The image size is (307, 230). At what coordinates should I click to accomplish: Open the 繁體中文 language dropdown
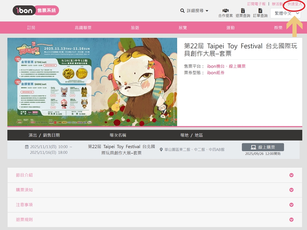pyautogui.click(x=286, y=13)
